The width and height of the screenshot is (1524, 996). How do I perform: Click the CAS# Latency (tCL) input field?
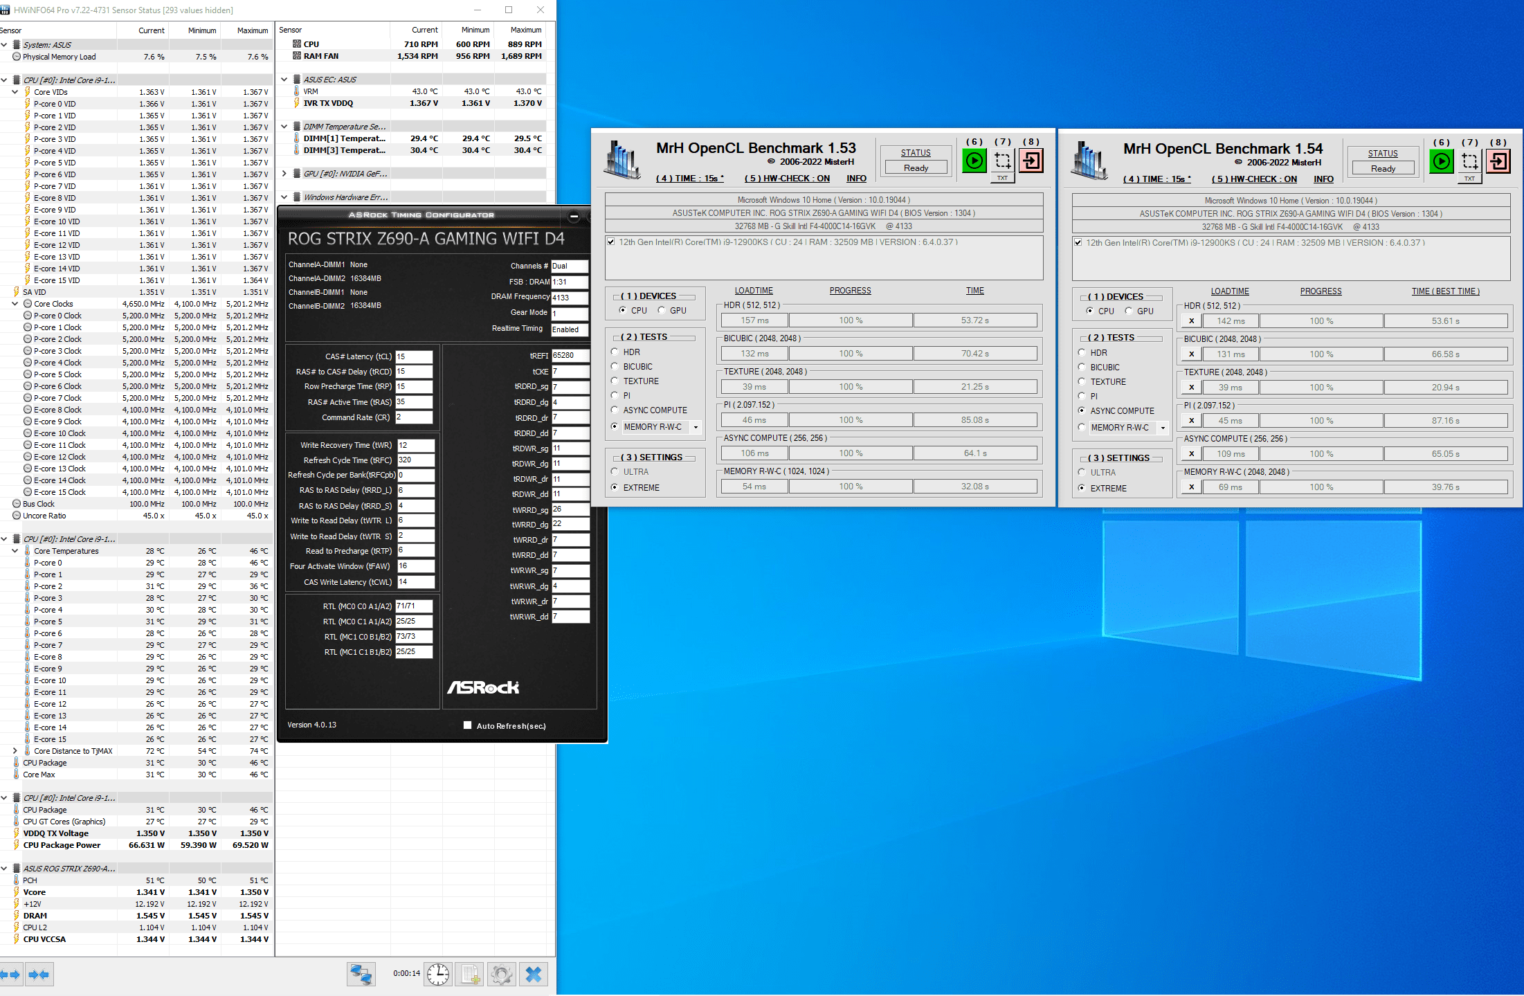click(414, 356)
